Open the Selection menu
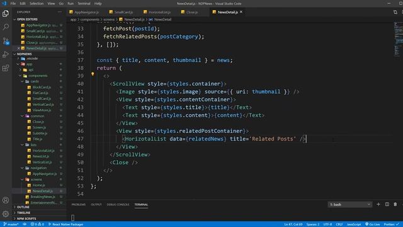 point(37,4)
